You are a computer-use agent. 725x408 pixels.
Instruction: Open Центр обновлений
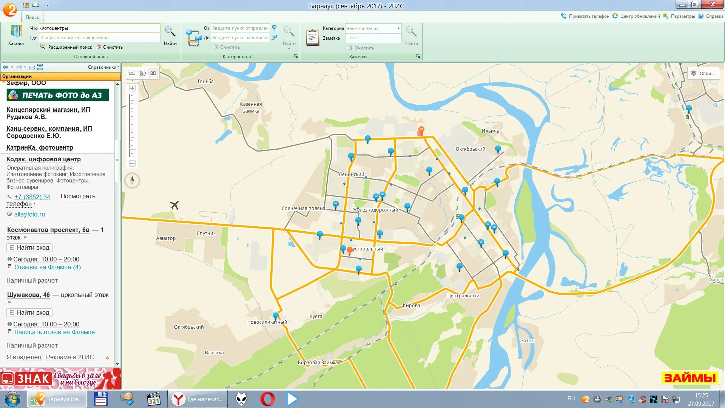(636, 16)
